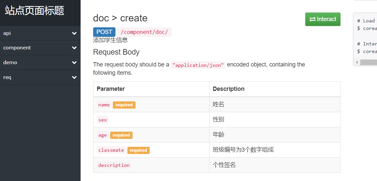Click the code panel horizontal scrollbar thumb
The image size is (377, 181).
(x=368, y=62)
